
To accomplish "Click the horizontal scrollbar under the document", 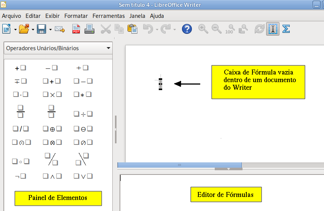I will (x=179, y=165).
